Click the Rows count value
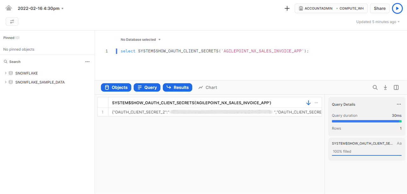 [x=401, y=128]
